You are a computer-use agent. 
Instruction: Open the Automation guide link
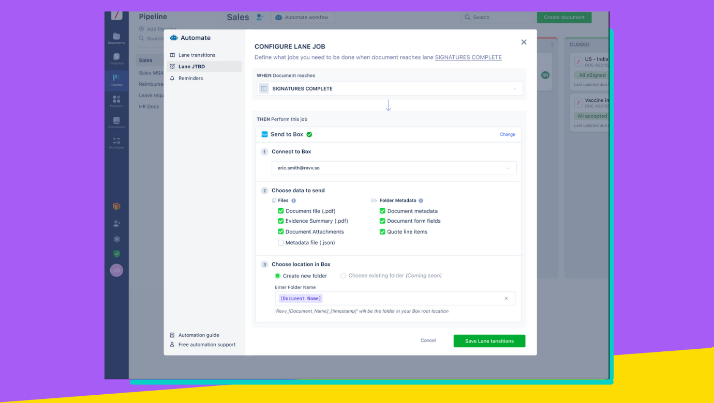(x=199, y=335)
